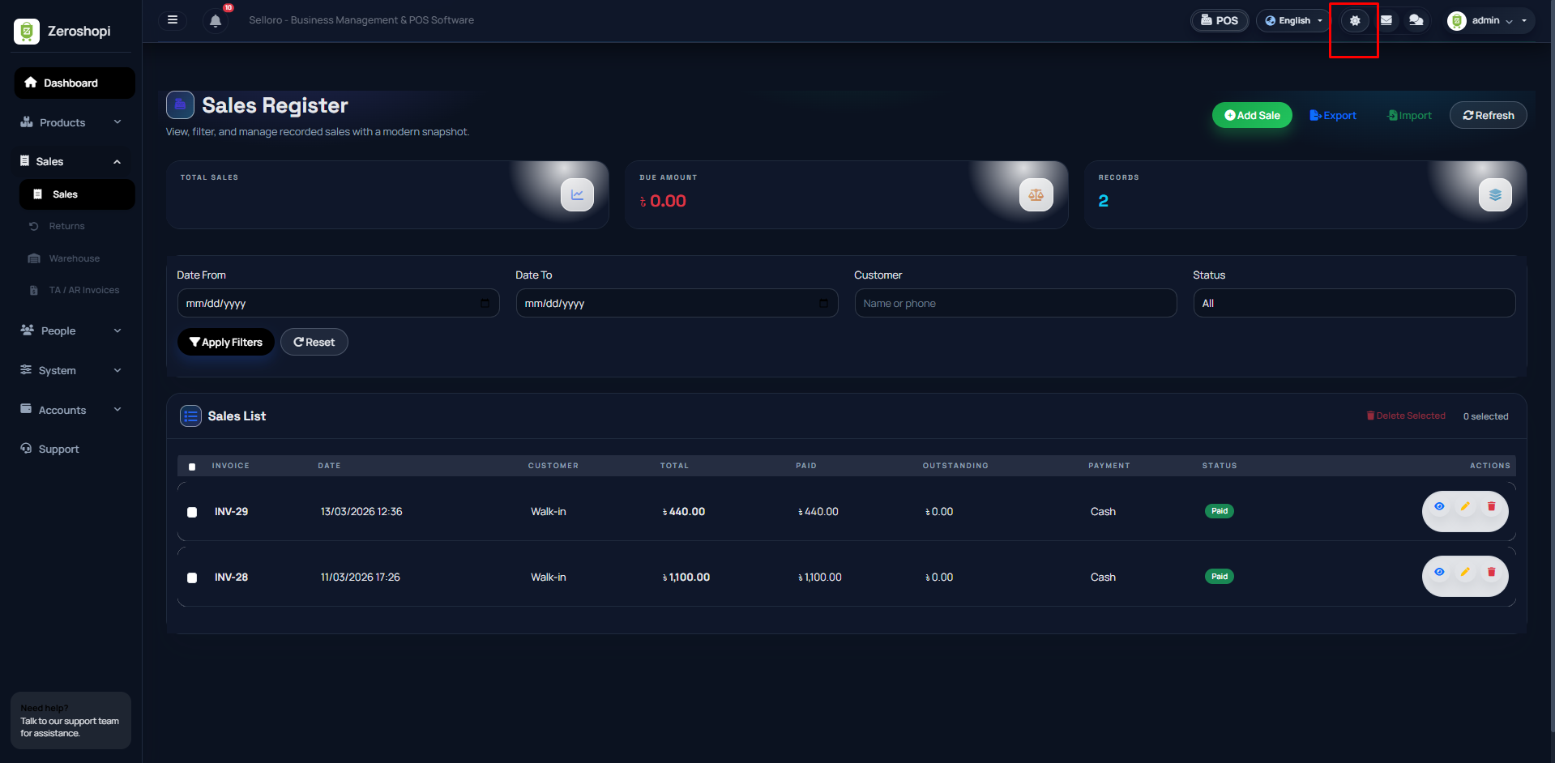Click the Zeroshopi logo icon
This screenshot has width=1555, height=763.
click(27, 31)
